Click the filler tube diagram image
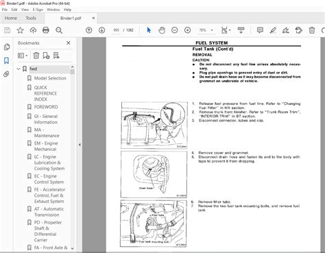 click(154, 224)
